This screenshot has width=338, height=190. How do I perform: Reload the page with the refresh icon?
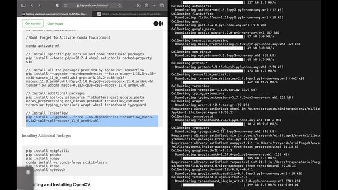[x=120, y=5]
